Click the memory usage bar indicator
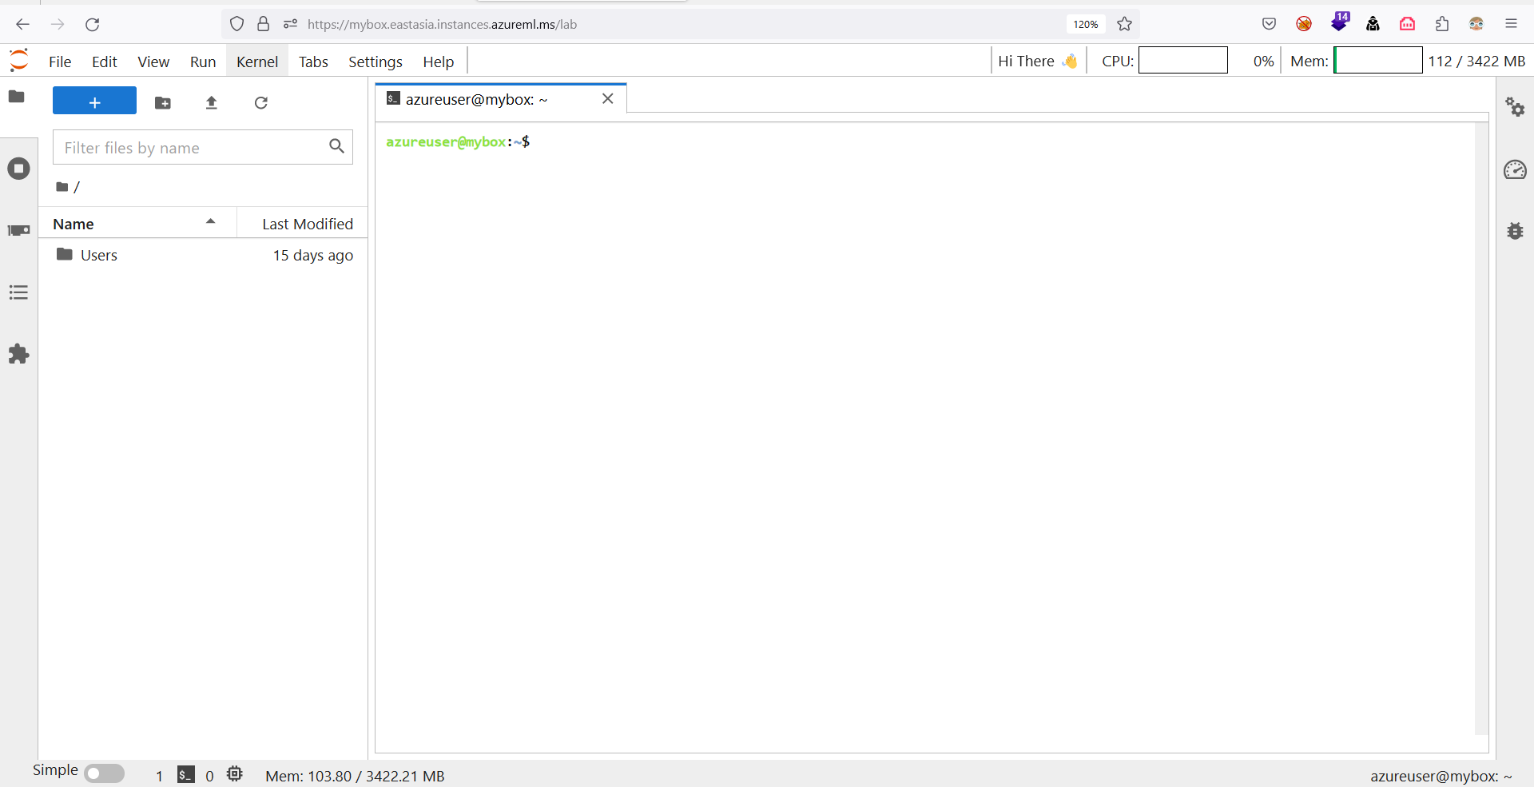Viewport: 1534px width, 787px height. pyautogui.click(x=1377, y=61)
